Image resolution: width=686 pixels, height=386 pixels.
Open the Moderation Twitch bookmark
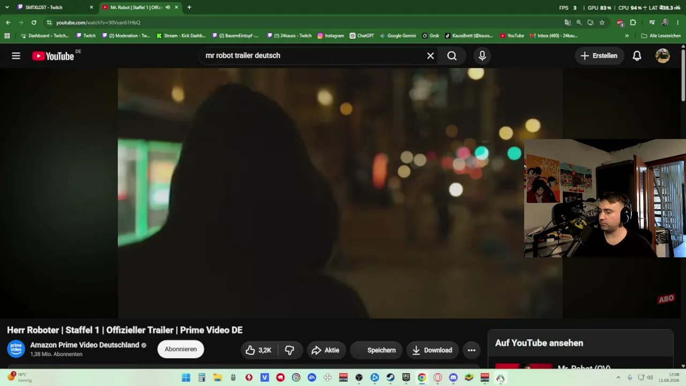[x=126, y=36]
